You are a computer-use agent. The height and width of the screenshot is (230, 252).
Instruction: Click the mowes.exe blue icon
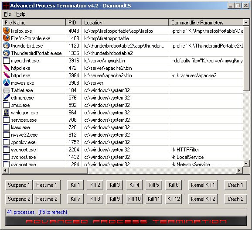coord(7,82)
